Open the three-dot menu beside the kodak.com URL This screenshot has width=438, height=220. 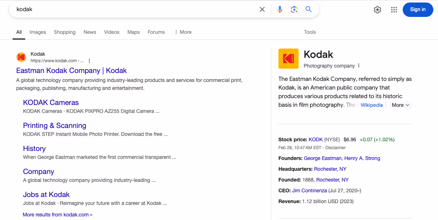pos(89,61)
